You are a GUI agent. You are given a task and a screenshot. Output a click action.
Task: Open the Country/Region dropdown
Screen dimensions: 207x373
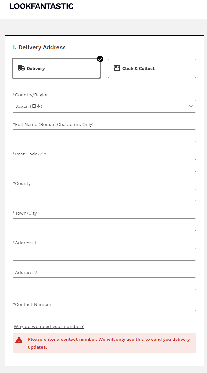coord(104,106)
